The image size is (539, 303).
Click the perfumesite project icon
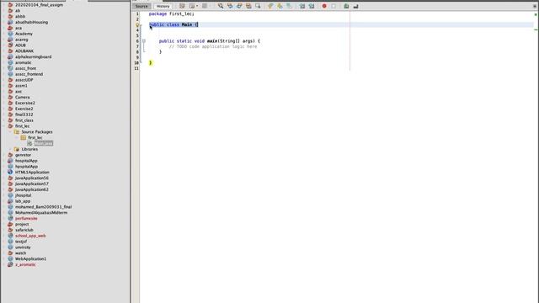pyautogui.click(x=10, y=219)
